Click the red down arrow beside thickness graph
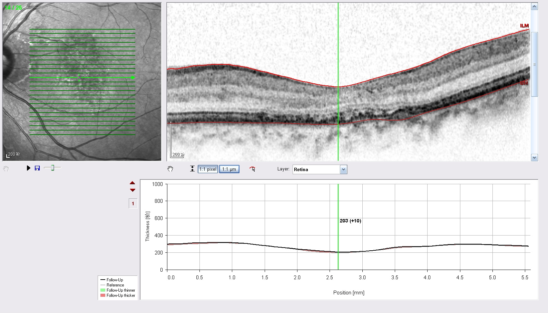 pos(133,190)
